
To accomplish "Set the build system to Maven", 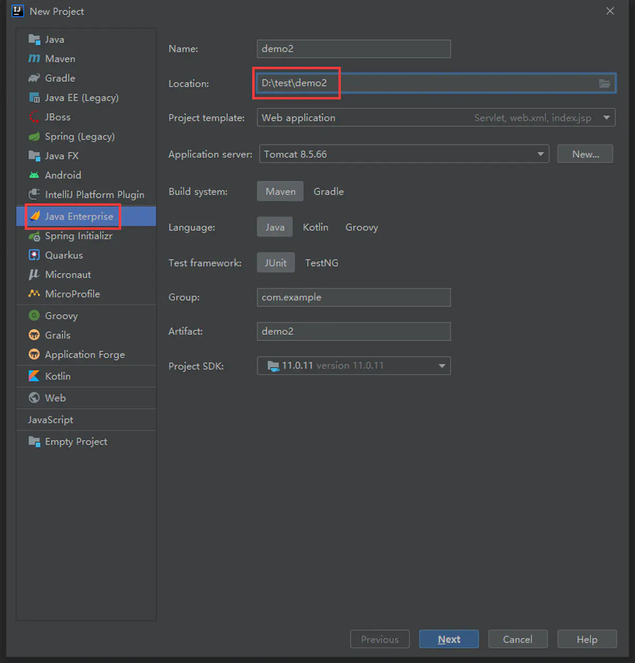I will (x=280, y=192).
